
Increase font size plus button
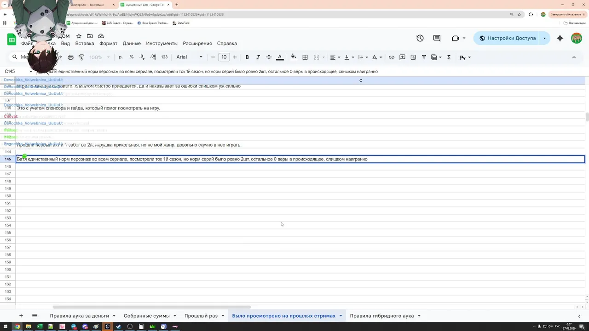[235, 57]
